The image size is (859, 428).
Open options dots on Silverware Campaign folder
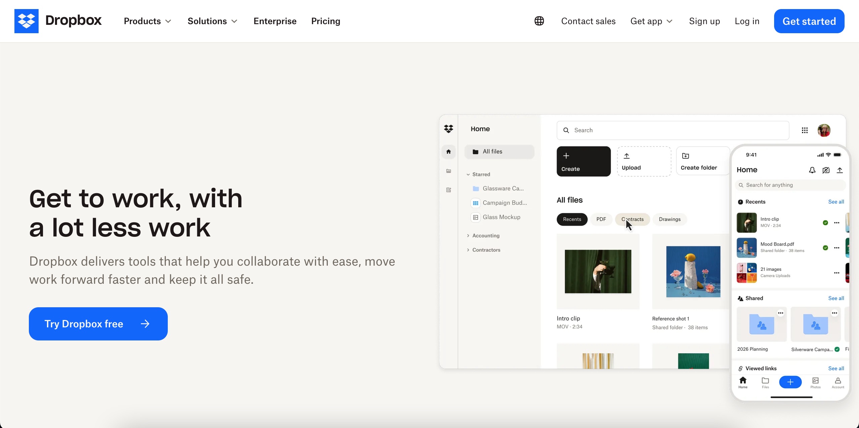pyautogui.click(x=835, y=313)
